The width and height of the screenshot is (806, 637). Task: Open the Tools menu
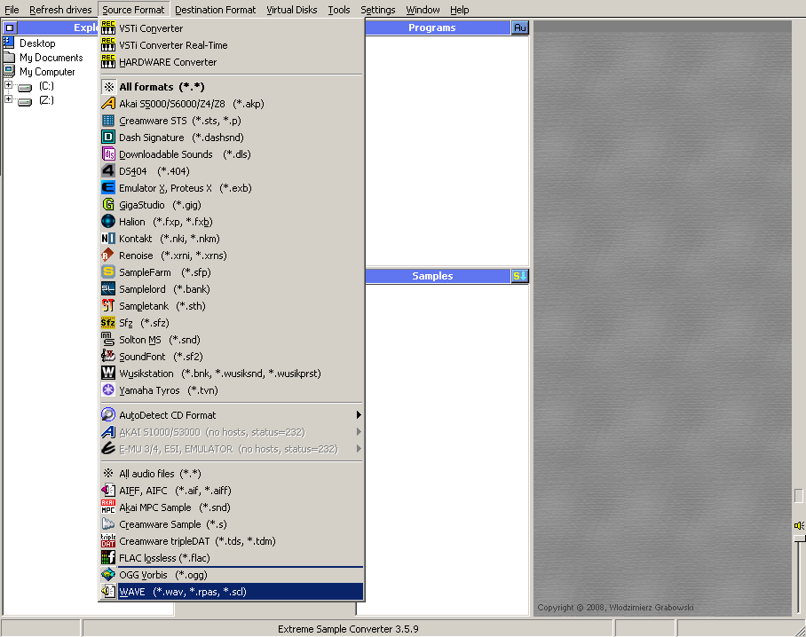(339, 10)
